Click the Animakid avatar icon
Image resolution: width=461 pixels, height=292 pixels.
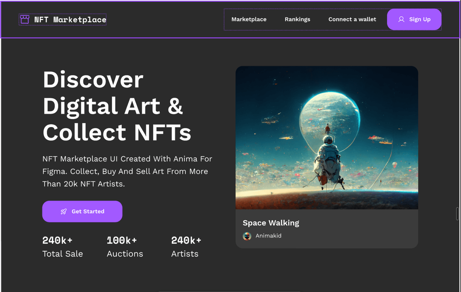(x=247, y=236)
